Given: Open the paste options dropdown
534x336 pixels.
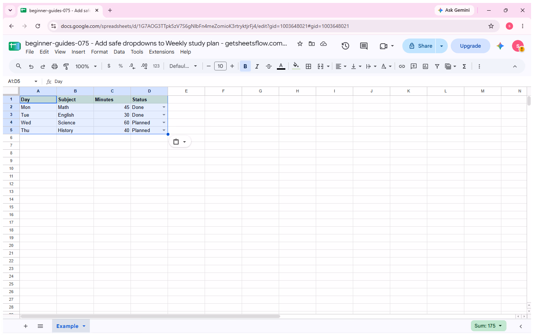Looking at the screenshot, I should [180, 142].
